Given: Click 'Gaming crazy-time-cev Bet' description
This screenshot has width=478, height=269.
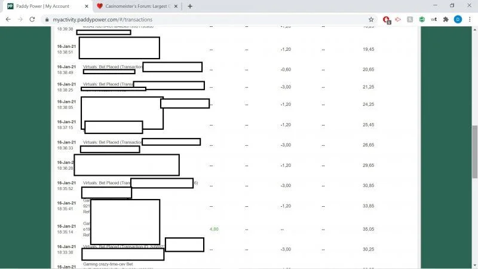Looking at the screenshot, I should [x=108, y=264].
